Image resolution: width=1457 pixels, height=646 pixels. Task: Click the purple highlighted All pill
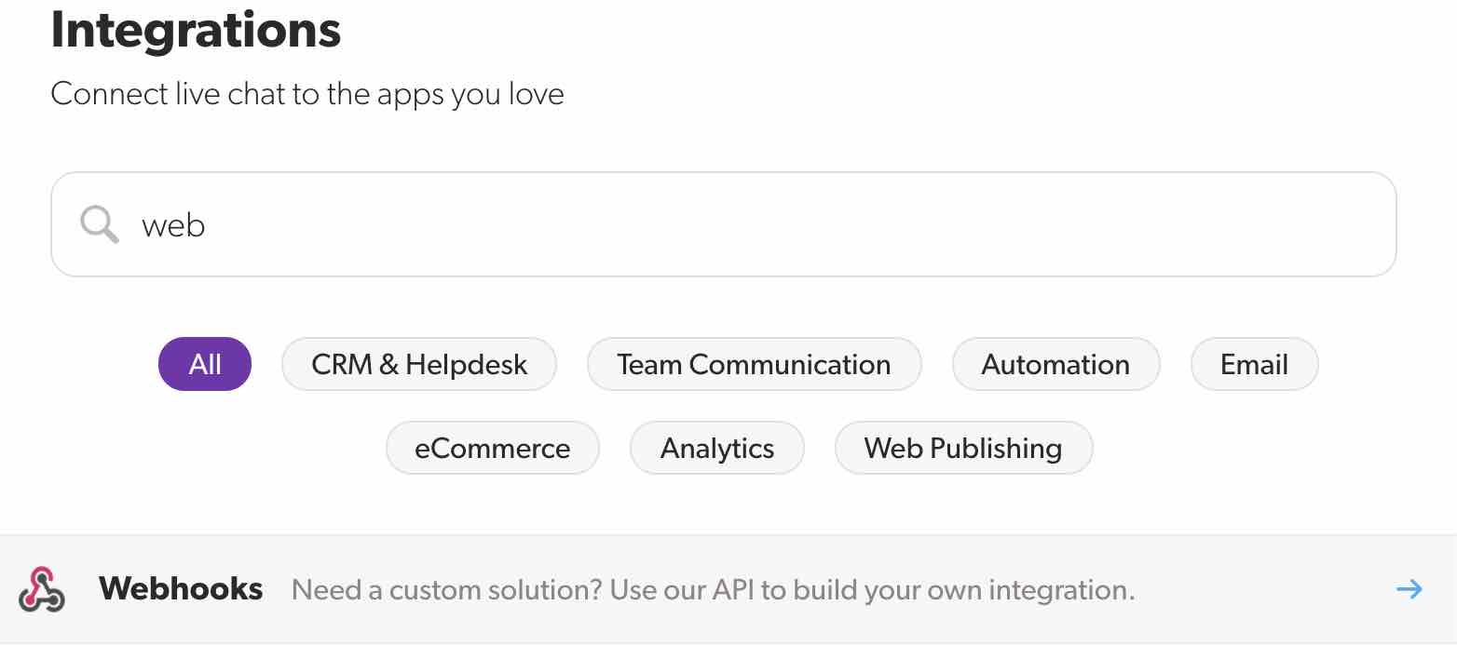[204, 364]
